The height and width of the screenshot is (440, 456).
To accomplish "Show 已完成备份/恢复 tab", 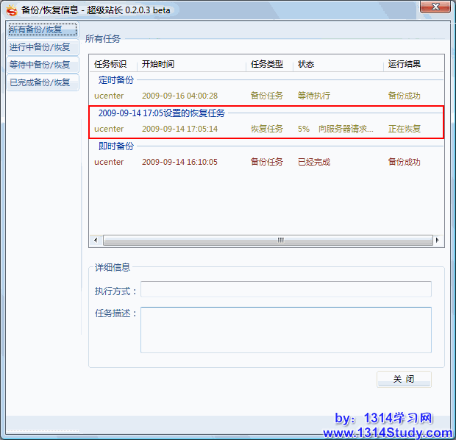I will (x=41, y=82).
